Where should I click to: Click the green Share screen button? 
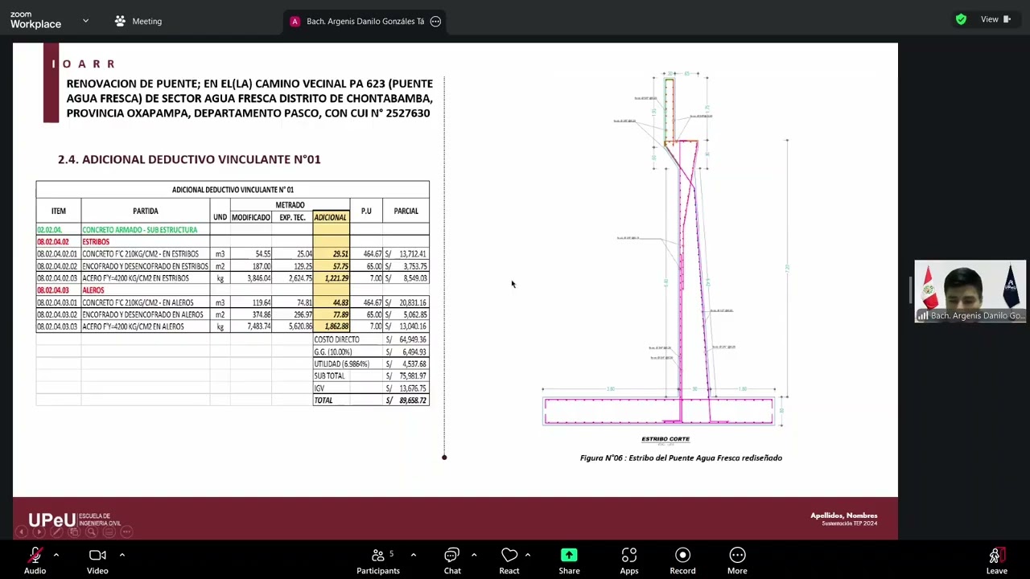569,561
